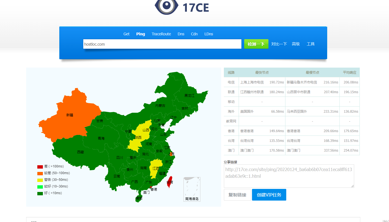Select the Get test tab
The image size is (389, 222).
(126, 34)
